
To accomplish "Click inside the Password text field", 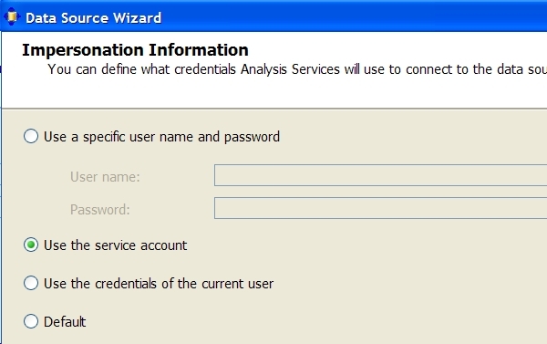I will (x=380, y=208).
